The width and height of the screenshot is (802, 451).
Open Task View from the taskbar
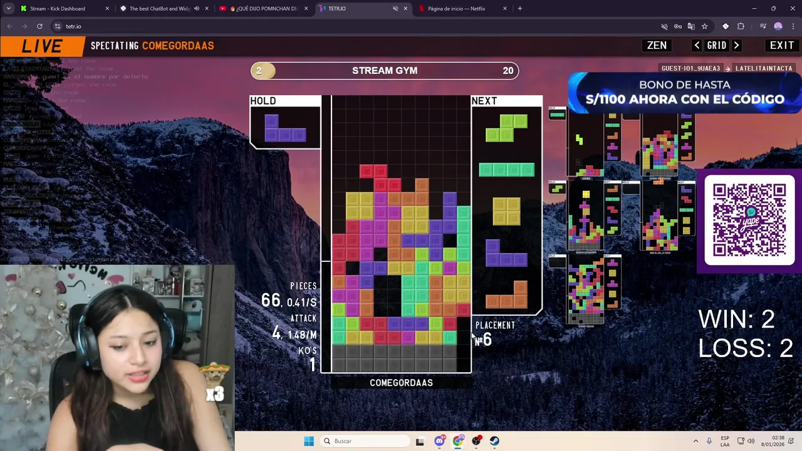(x=420, y=441)
